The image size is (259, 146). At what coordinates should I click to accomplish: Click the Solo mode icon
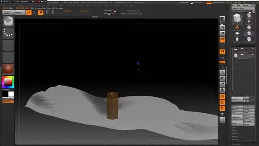click(x=222, y=114)
